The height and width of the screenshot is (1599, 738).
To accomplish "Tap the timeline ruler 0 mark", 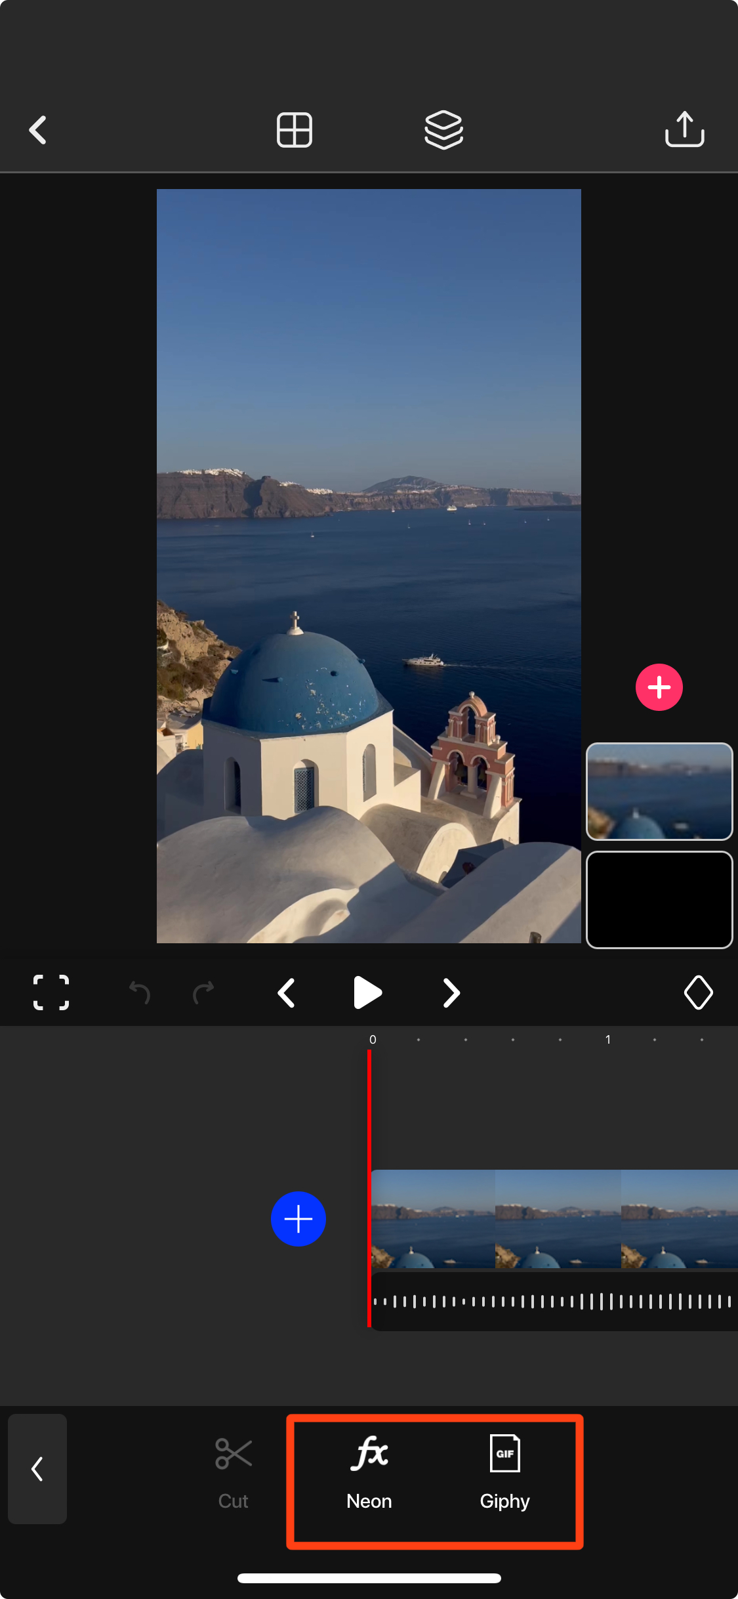I will click(x=373, y=1039).
